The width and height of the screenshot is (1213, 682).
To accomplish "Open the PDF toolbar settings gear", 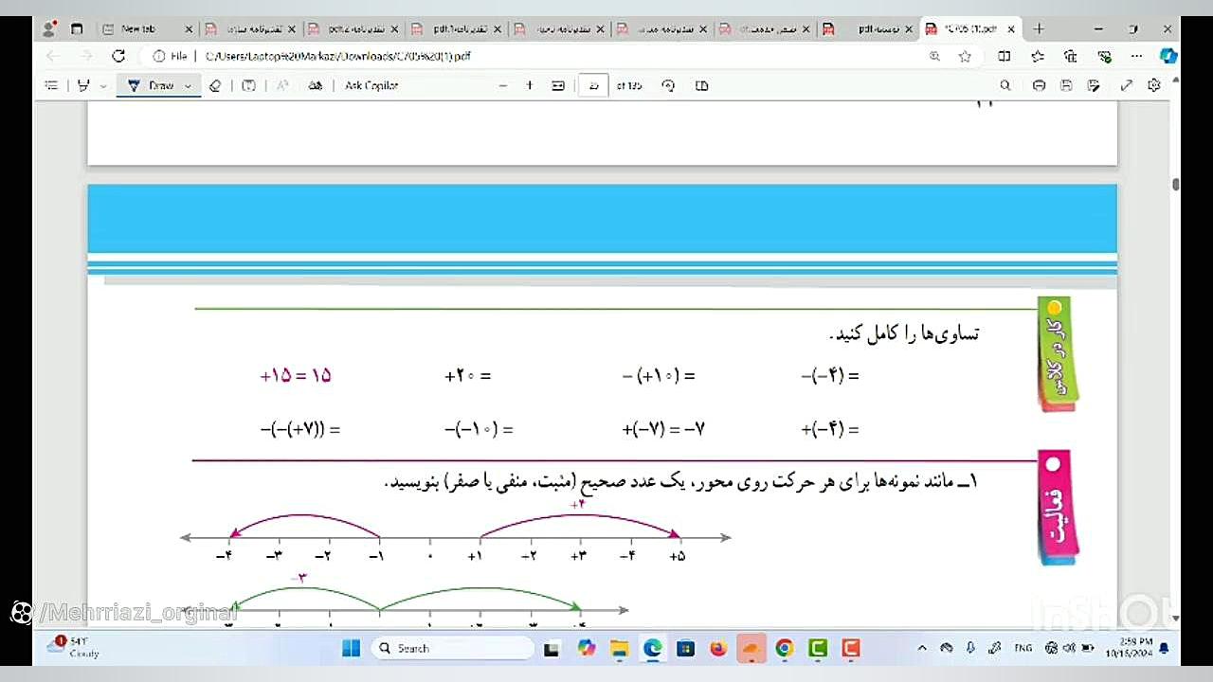I will click(x=1154, y=85).
